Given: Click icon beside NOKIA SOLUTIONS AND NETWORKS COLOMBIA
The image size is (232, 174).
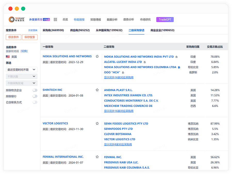Looking at the screenshot, I should (x=179, y=67).
